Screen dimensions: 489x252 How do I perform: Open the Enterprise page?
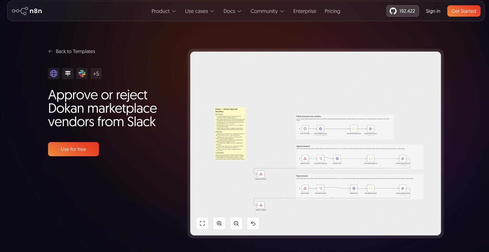tap(305, 11)
